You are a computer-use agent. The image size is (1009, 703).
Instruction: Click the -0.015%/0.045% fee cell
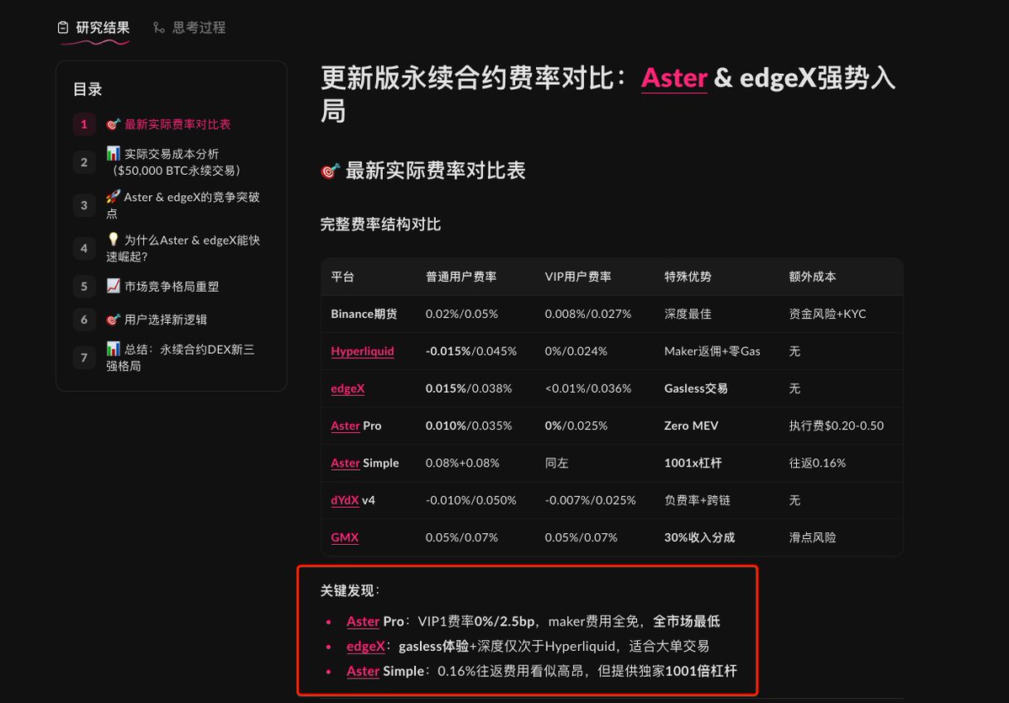coord(471,351)
